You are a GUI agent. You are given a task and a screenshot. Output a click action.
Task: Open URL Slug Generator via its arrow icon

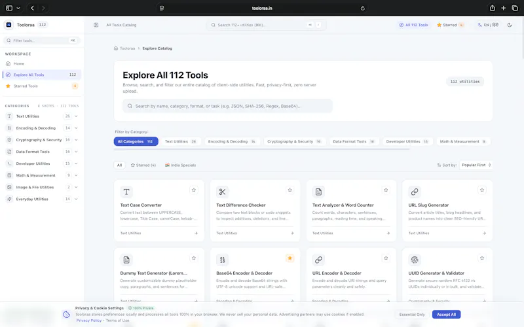pos(484,233)
